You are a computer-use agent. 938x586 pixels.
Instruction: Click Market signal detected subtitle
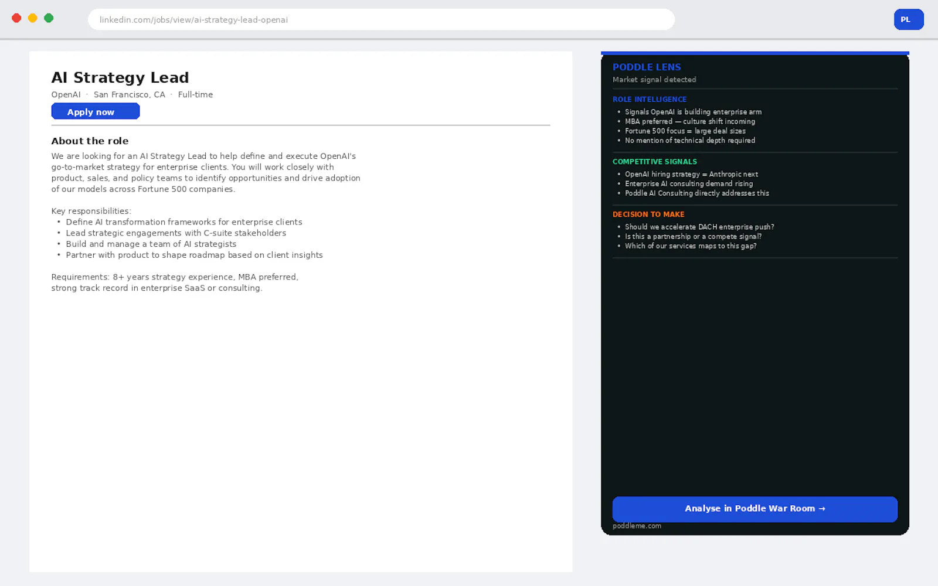pos(654,80)
